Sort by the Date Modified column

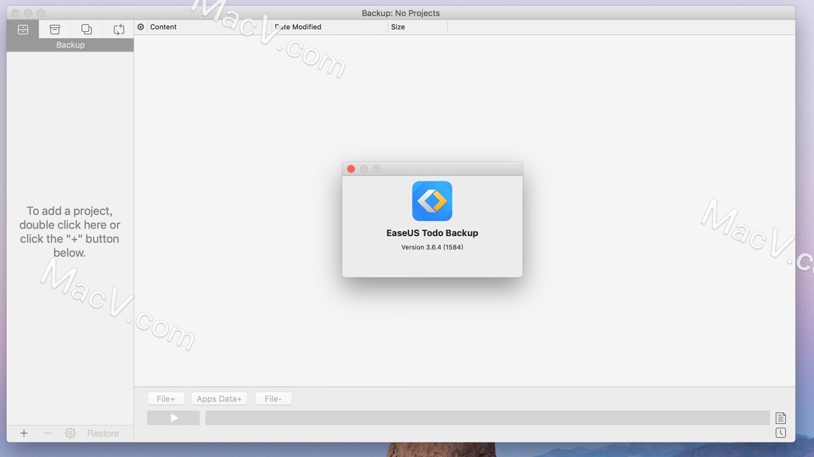[298, 27]
